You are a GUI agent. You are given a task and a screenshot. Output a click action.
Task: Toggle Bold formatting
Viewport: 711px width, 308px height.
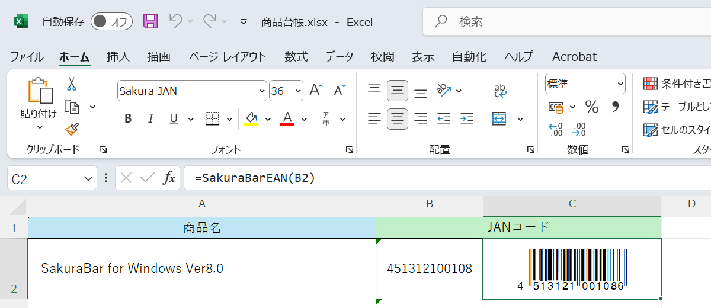click(x=128, y=119)
